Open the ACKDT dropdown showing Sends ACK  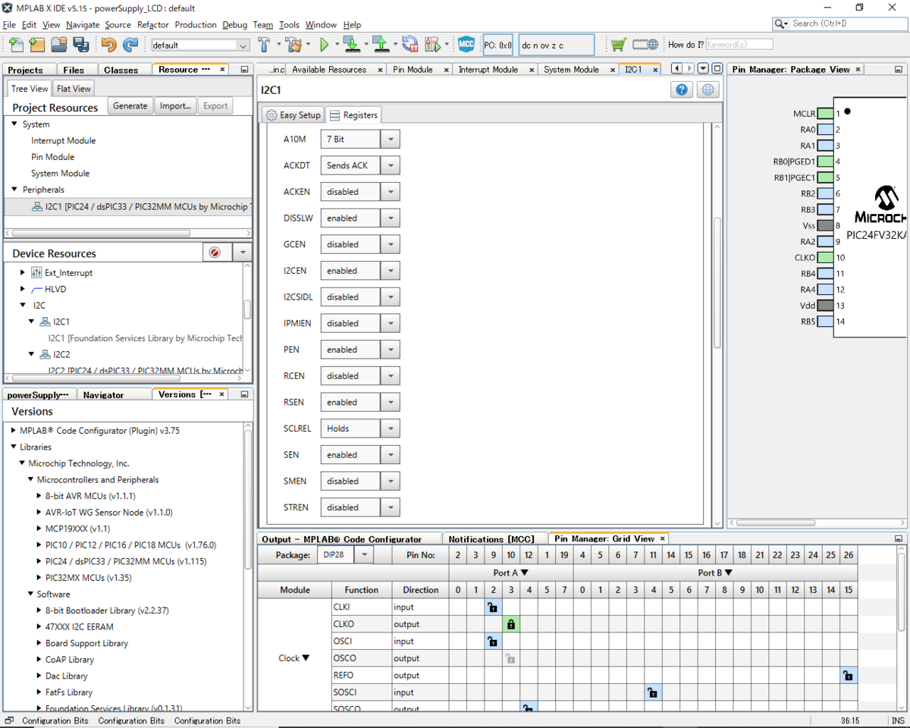coord(390,165)
